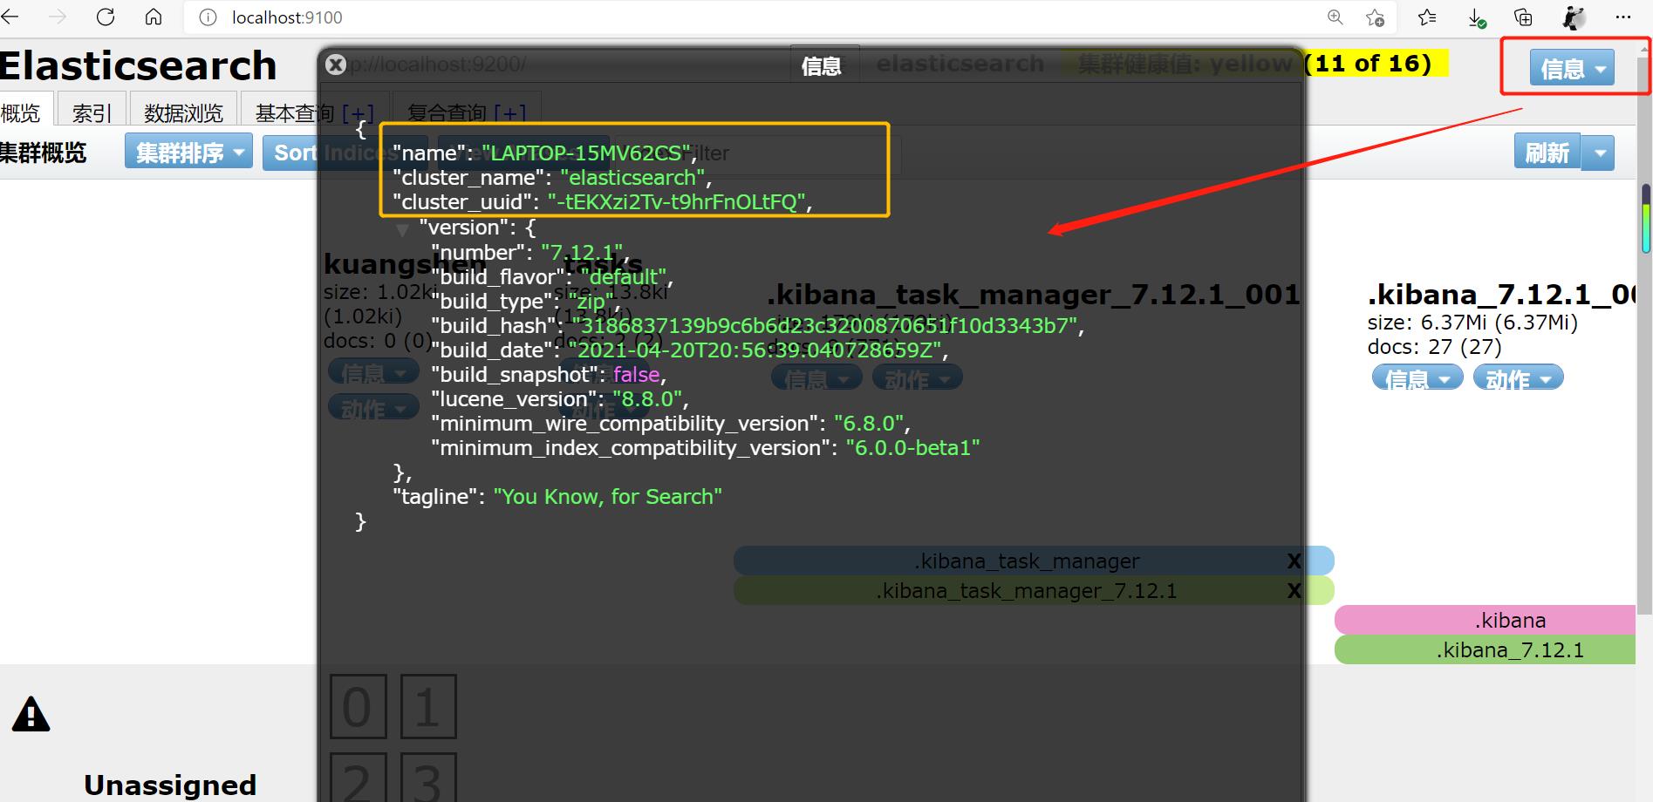Open the dropdown arrow beside 刷新

1599,153
